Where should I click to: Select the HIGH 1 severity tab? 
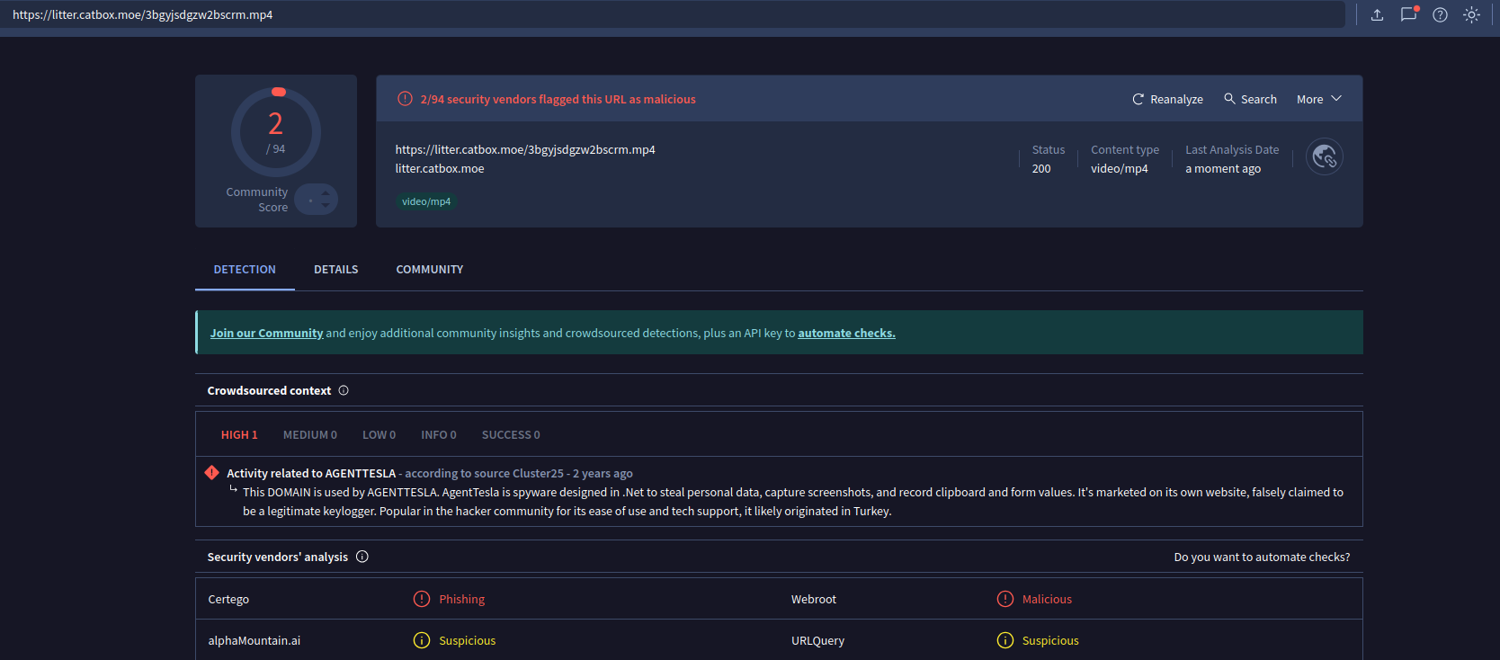(x=239, y=435)
